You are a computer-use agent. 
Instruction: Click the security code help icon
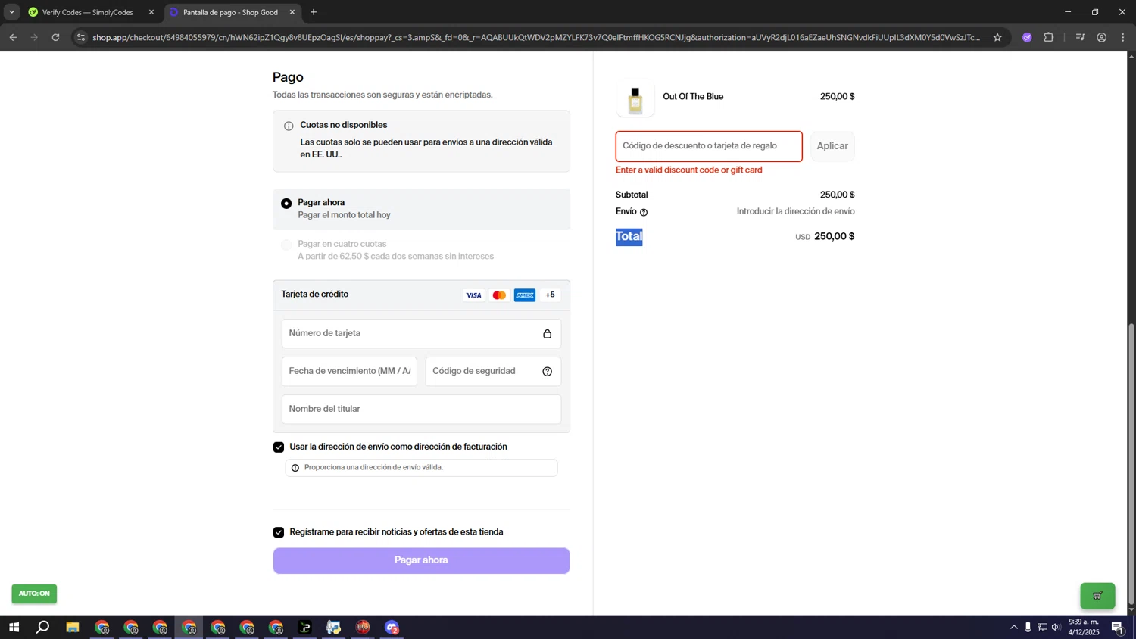coord(548,372)
